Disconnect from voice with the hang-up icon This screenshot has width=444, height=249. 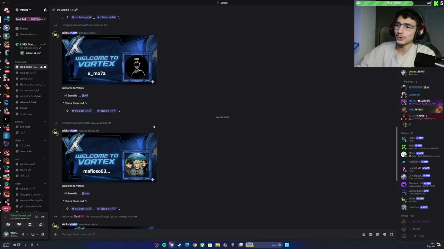click(x=43, y=217)
